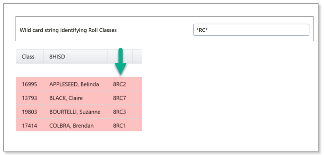Click roll class 8RC3 cell
The image size is (324, 155).
click(120, 112)
